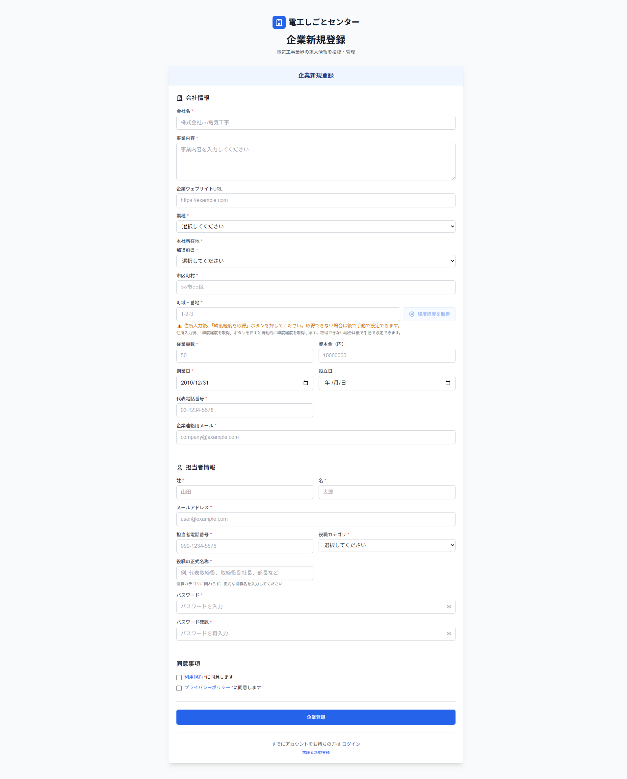
Task: Open the 役職カテゴリ dropdown
Action: click(386, 545)
